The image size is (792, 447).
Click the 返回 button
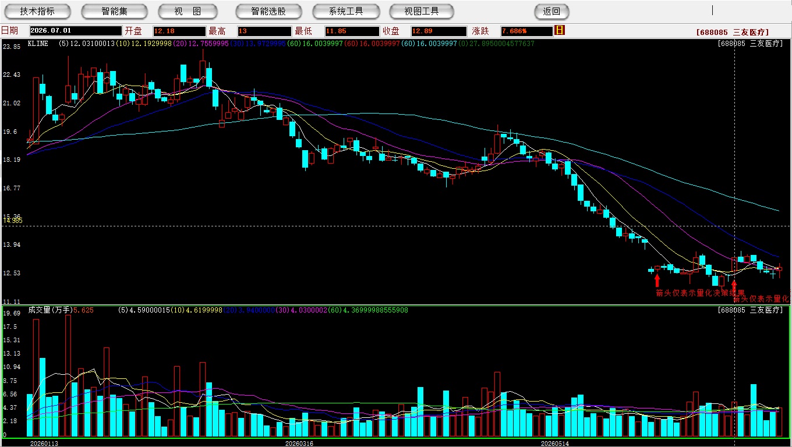[551, 11]
